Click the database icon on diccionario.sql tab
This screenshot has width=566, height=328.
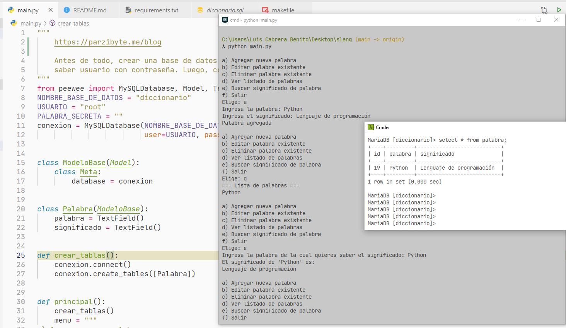pyautogui.click(x=200, y=10)
